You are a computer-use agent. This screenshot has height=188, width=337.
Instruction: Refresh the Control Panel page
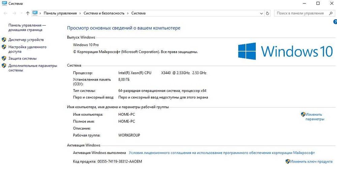tap(268, 13)
